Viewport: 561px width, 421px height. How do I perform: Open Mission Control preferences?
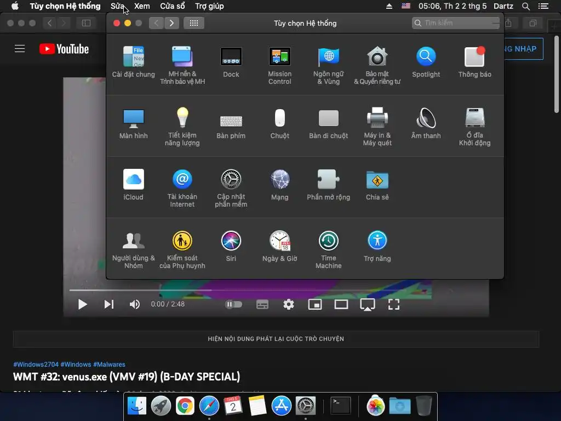(x=280, y=65)
